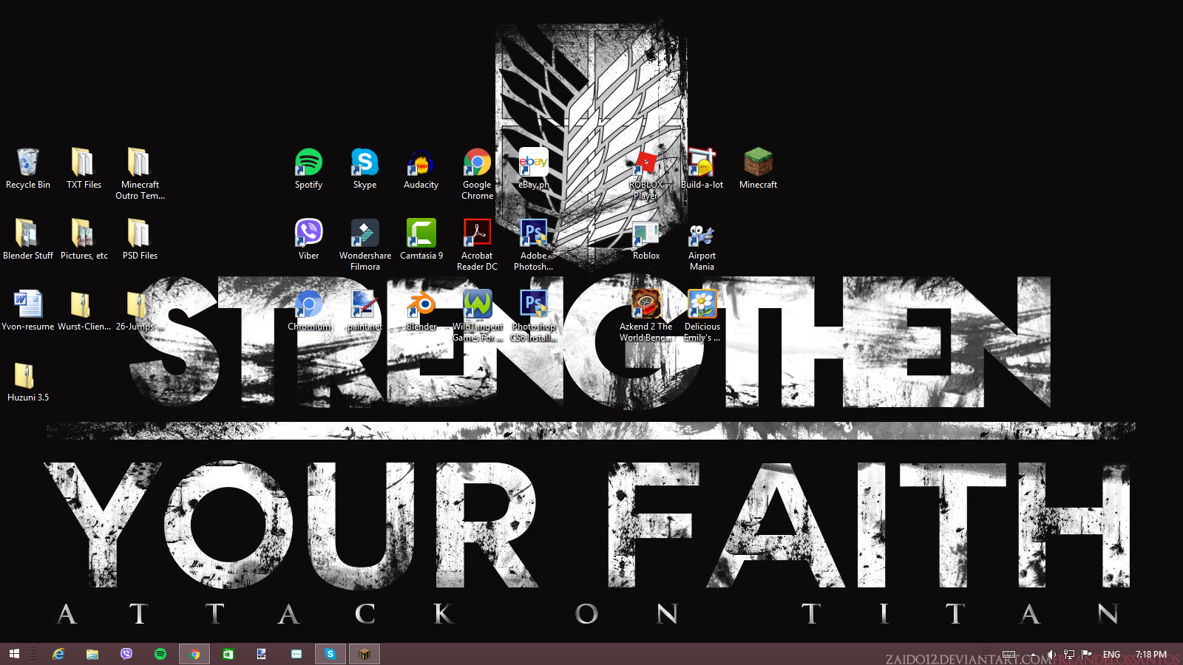Select the 26-Jumps folder icon
The width and height of the screenshot is (1183, 665).
click(x=140, y=310)
